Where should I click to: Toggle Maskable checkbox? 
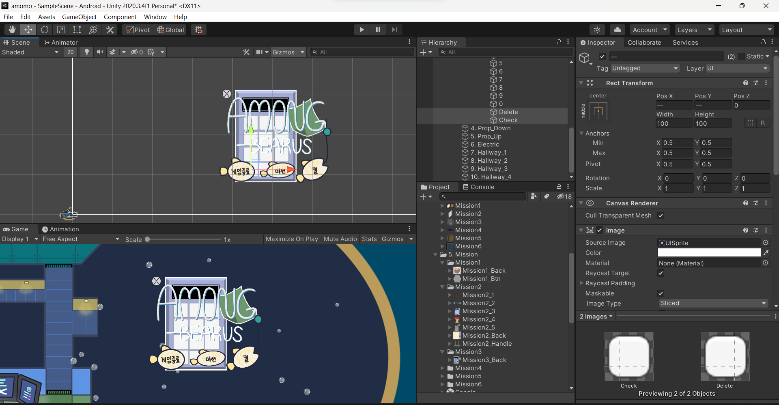pos(661,293)
